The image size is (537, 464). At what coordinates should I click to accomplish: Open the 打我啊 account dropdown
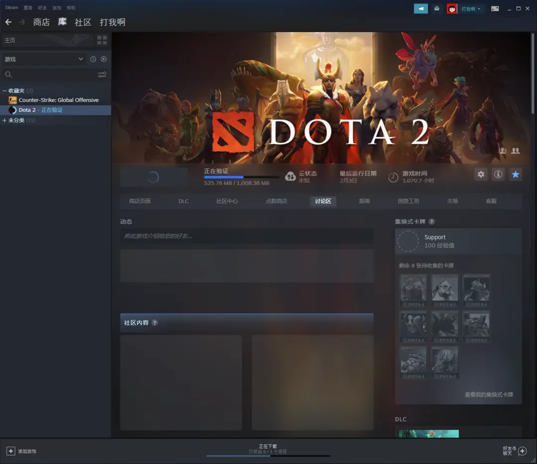pyautogui.click(x=471, y=9)
